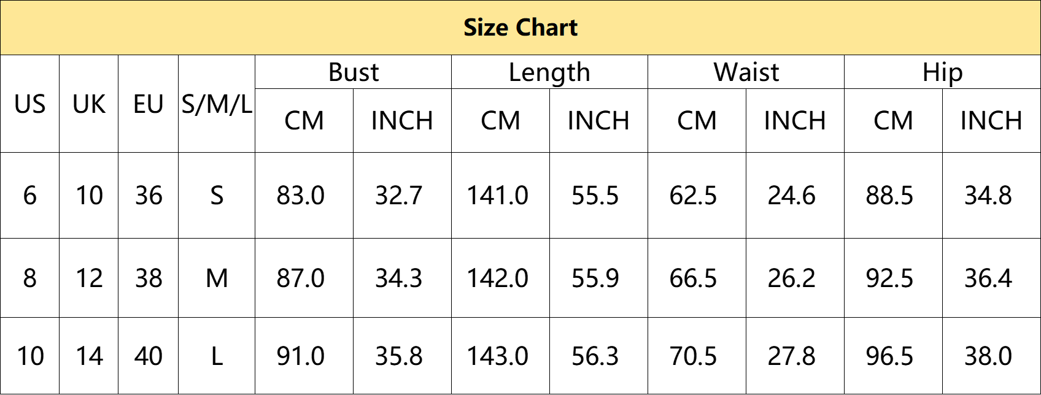Select the size L cell
The width and height of the screenshot is (1041, 395).
coord(217,356)
